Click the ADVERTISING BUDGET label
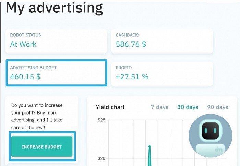Viewport: 240px width, 166px height. [x=33, y=68]
